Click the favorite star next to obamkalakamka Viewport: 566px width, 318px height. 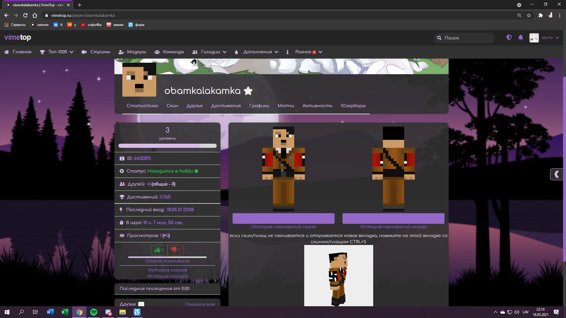[x=248, y=91]
